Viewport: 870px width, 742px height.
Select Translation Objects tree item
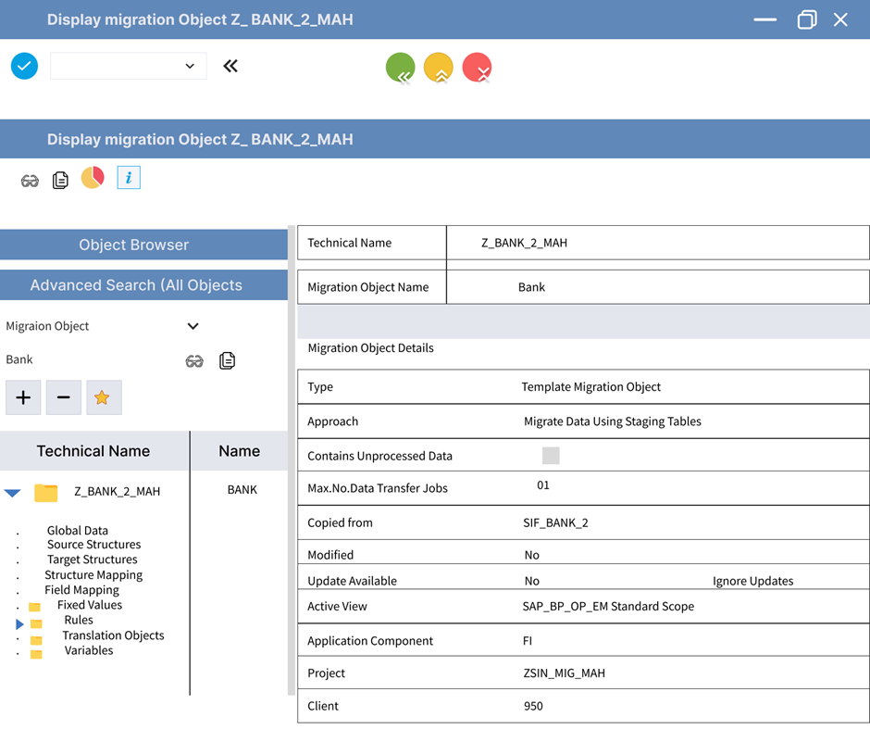coord(113,635)
